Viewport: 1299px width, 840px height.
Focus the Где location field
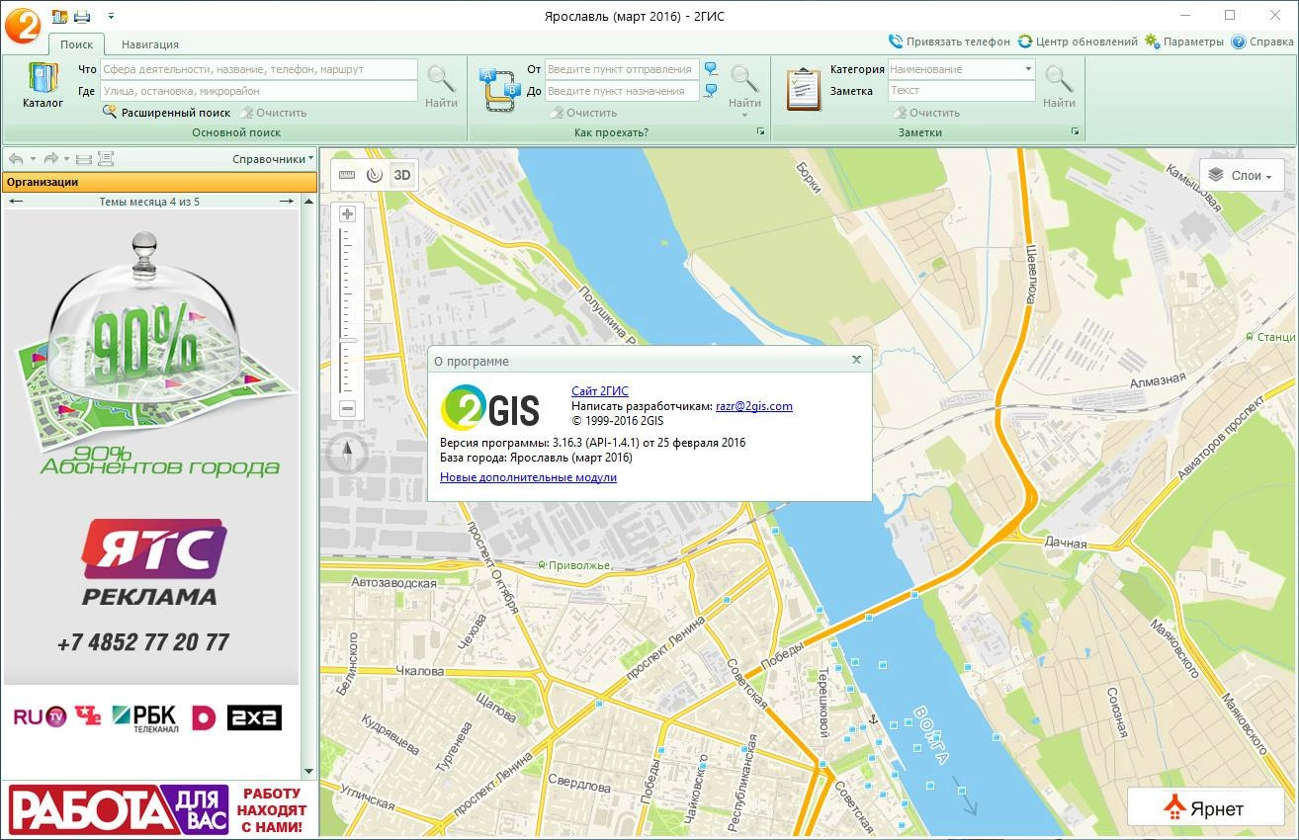258,91
